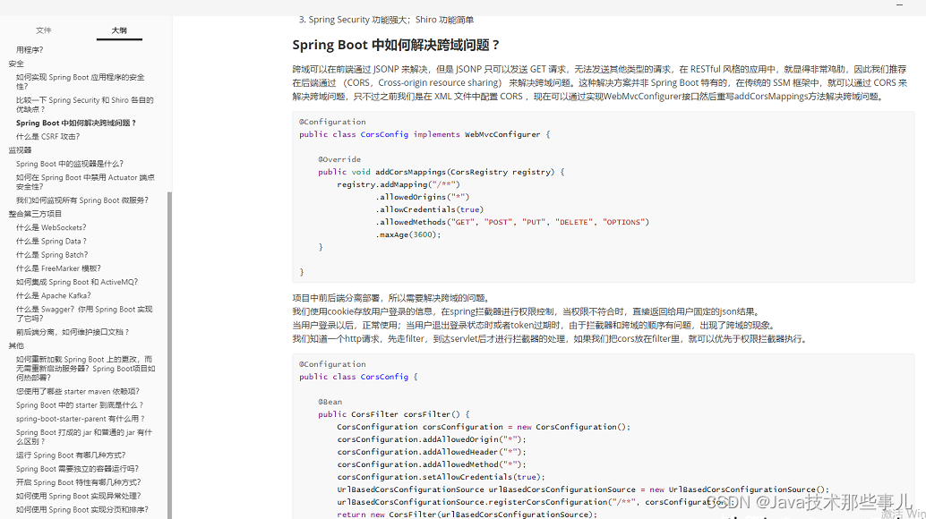Viewport: 926px width, 519px height.
Task: Go to 什么是 CSRF 攻击 entry
Action: (47, 136)
